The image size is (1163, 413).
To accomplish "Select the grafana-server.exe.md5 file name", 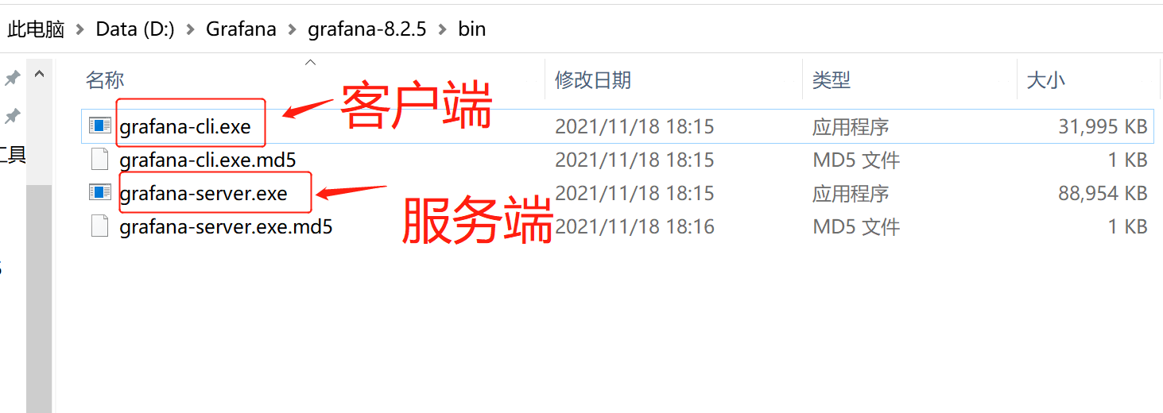I will (226, 227).
